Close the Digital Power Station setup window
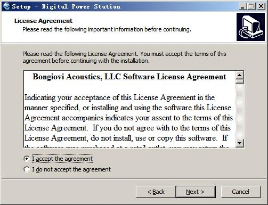 point(261,6)
